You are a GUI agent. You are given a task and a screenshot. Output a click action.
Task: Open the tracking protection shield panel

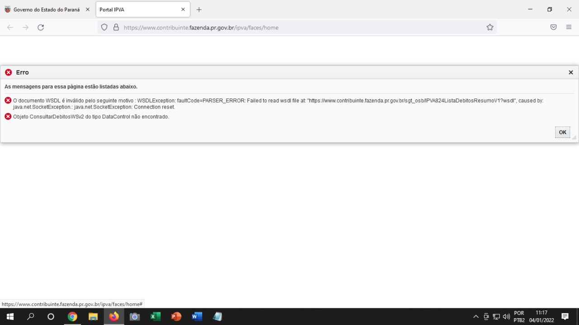104,27
